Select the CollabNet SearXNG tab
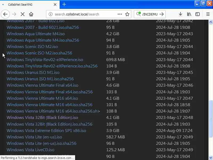The image size is (213, 160). click(x=30, y=5)
